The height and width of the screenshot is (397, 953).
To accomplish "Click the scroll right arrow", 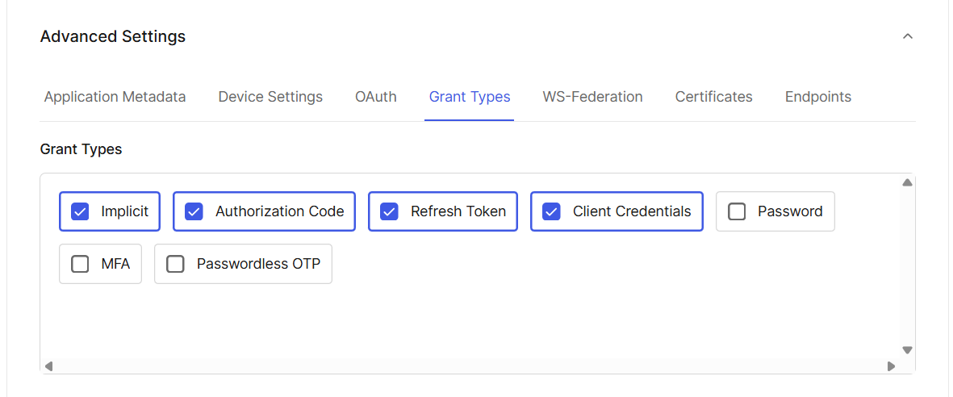I will (x=891, y=366).
